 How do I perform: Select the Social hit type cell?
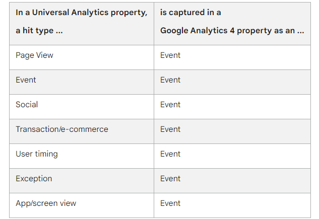pyautogui.click(x=82, y=107)
